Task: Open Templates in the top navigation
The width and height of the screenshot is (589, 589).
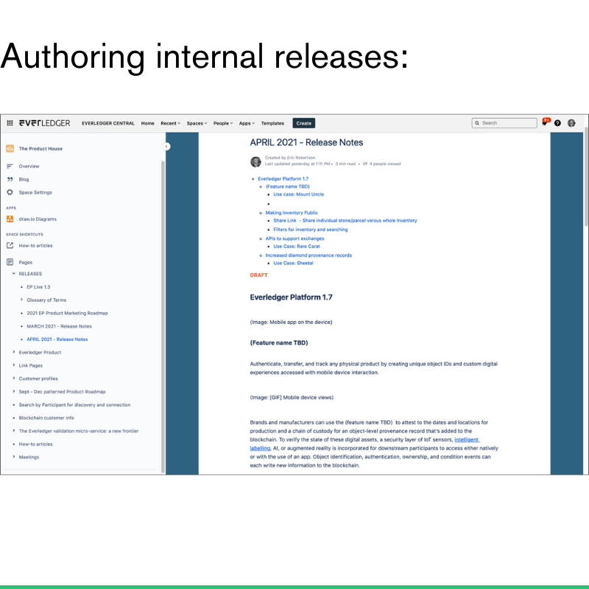Action: tap(272, 123)
